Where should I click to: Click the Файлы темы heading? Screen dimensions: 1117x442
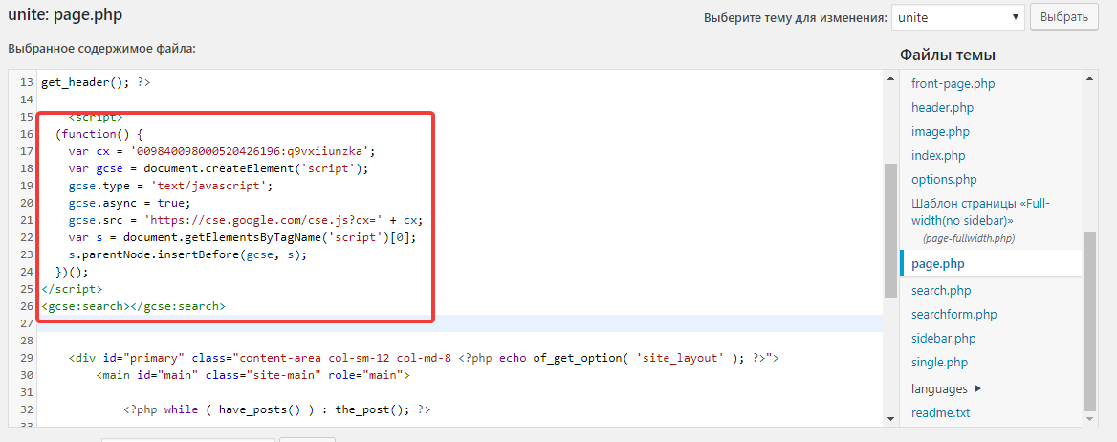pos(948,55)
